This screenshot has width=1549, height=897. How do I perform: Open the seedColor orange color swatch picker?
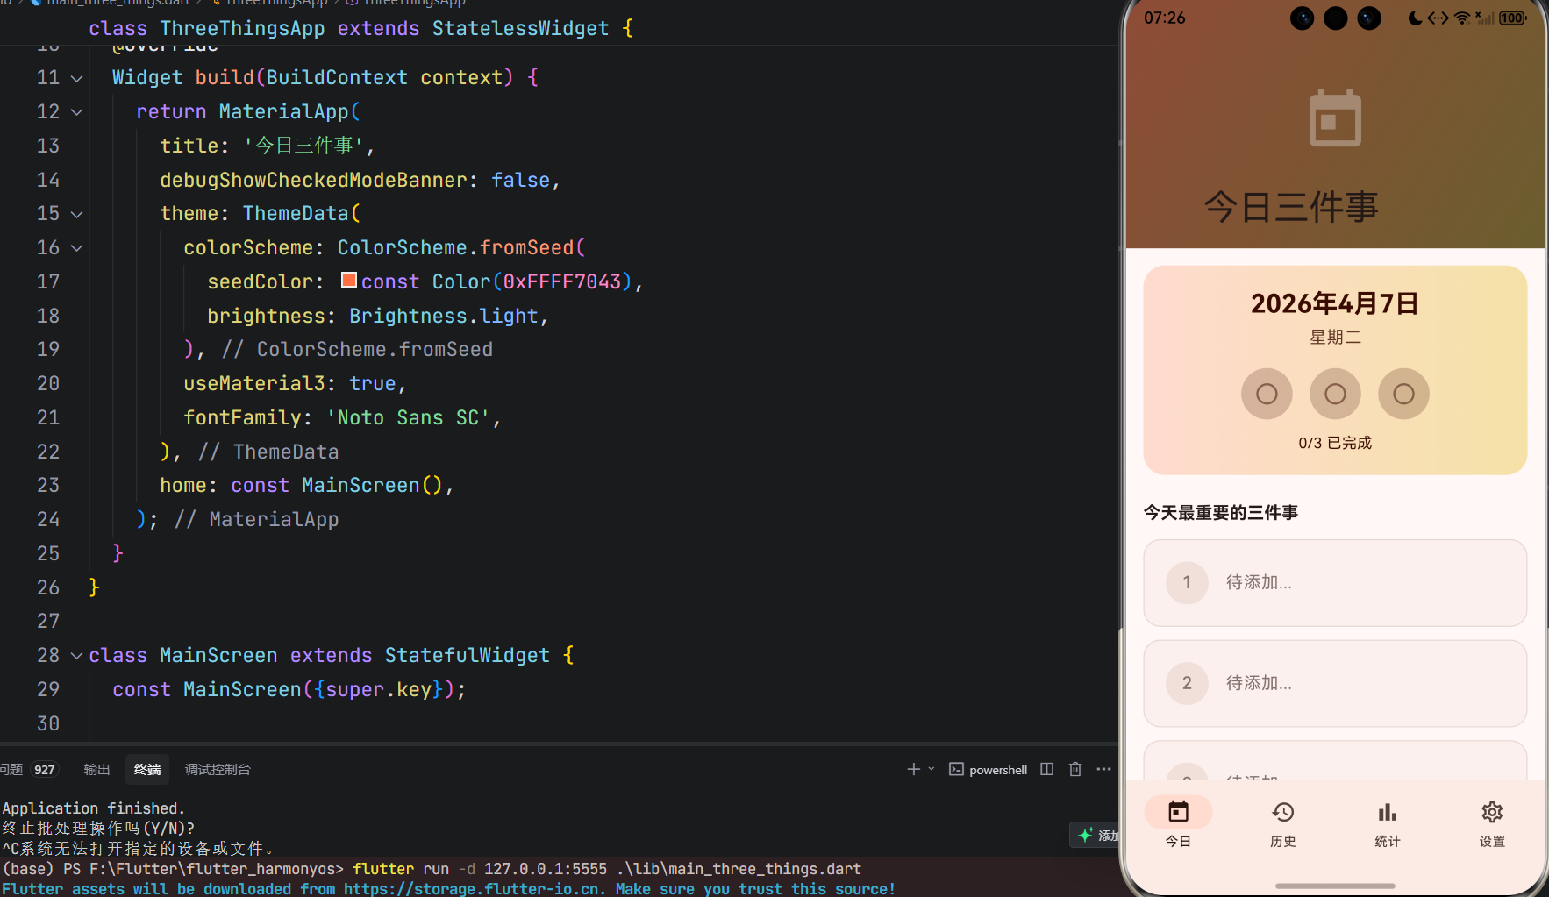tap(348, 280)
